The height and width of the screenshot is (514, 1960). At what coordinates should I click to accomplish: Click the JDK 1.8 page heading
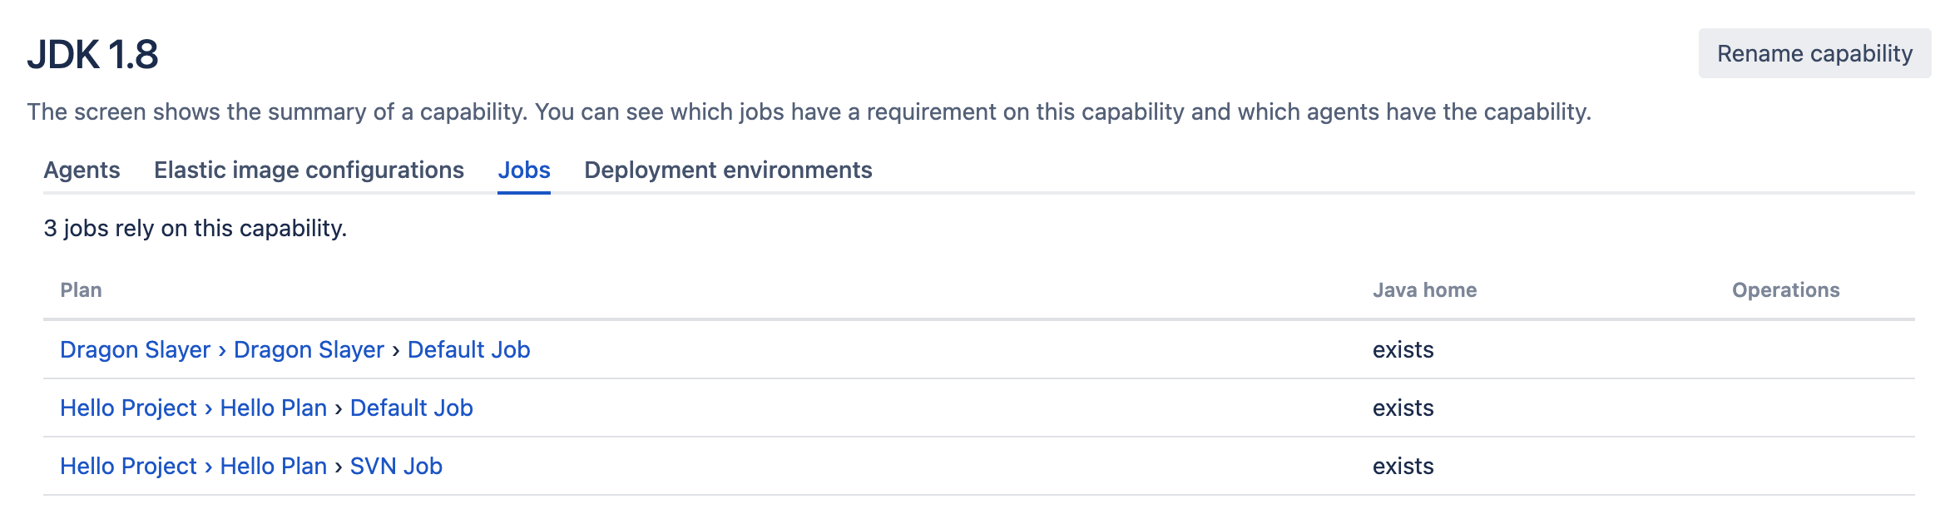92,55
